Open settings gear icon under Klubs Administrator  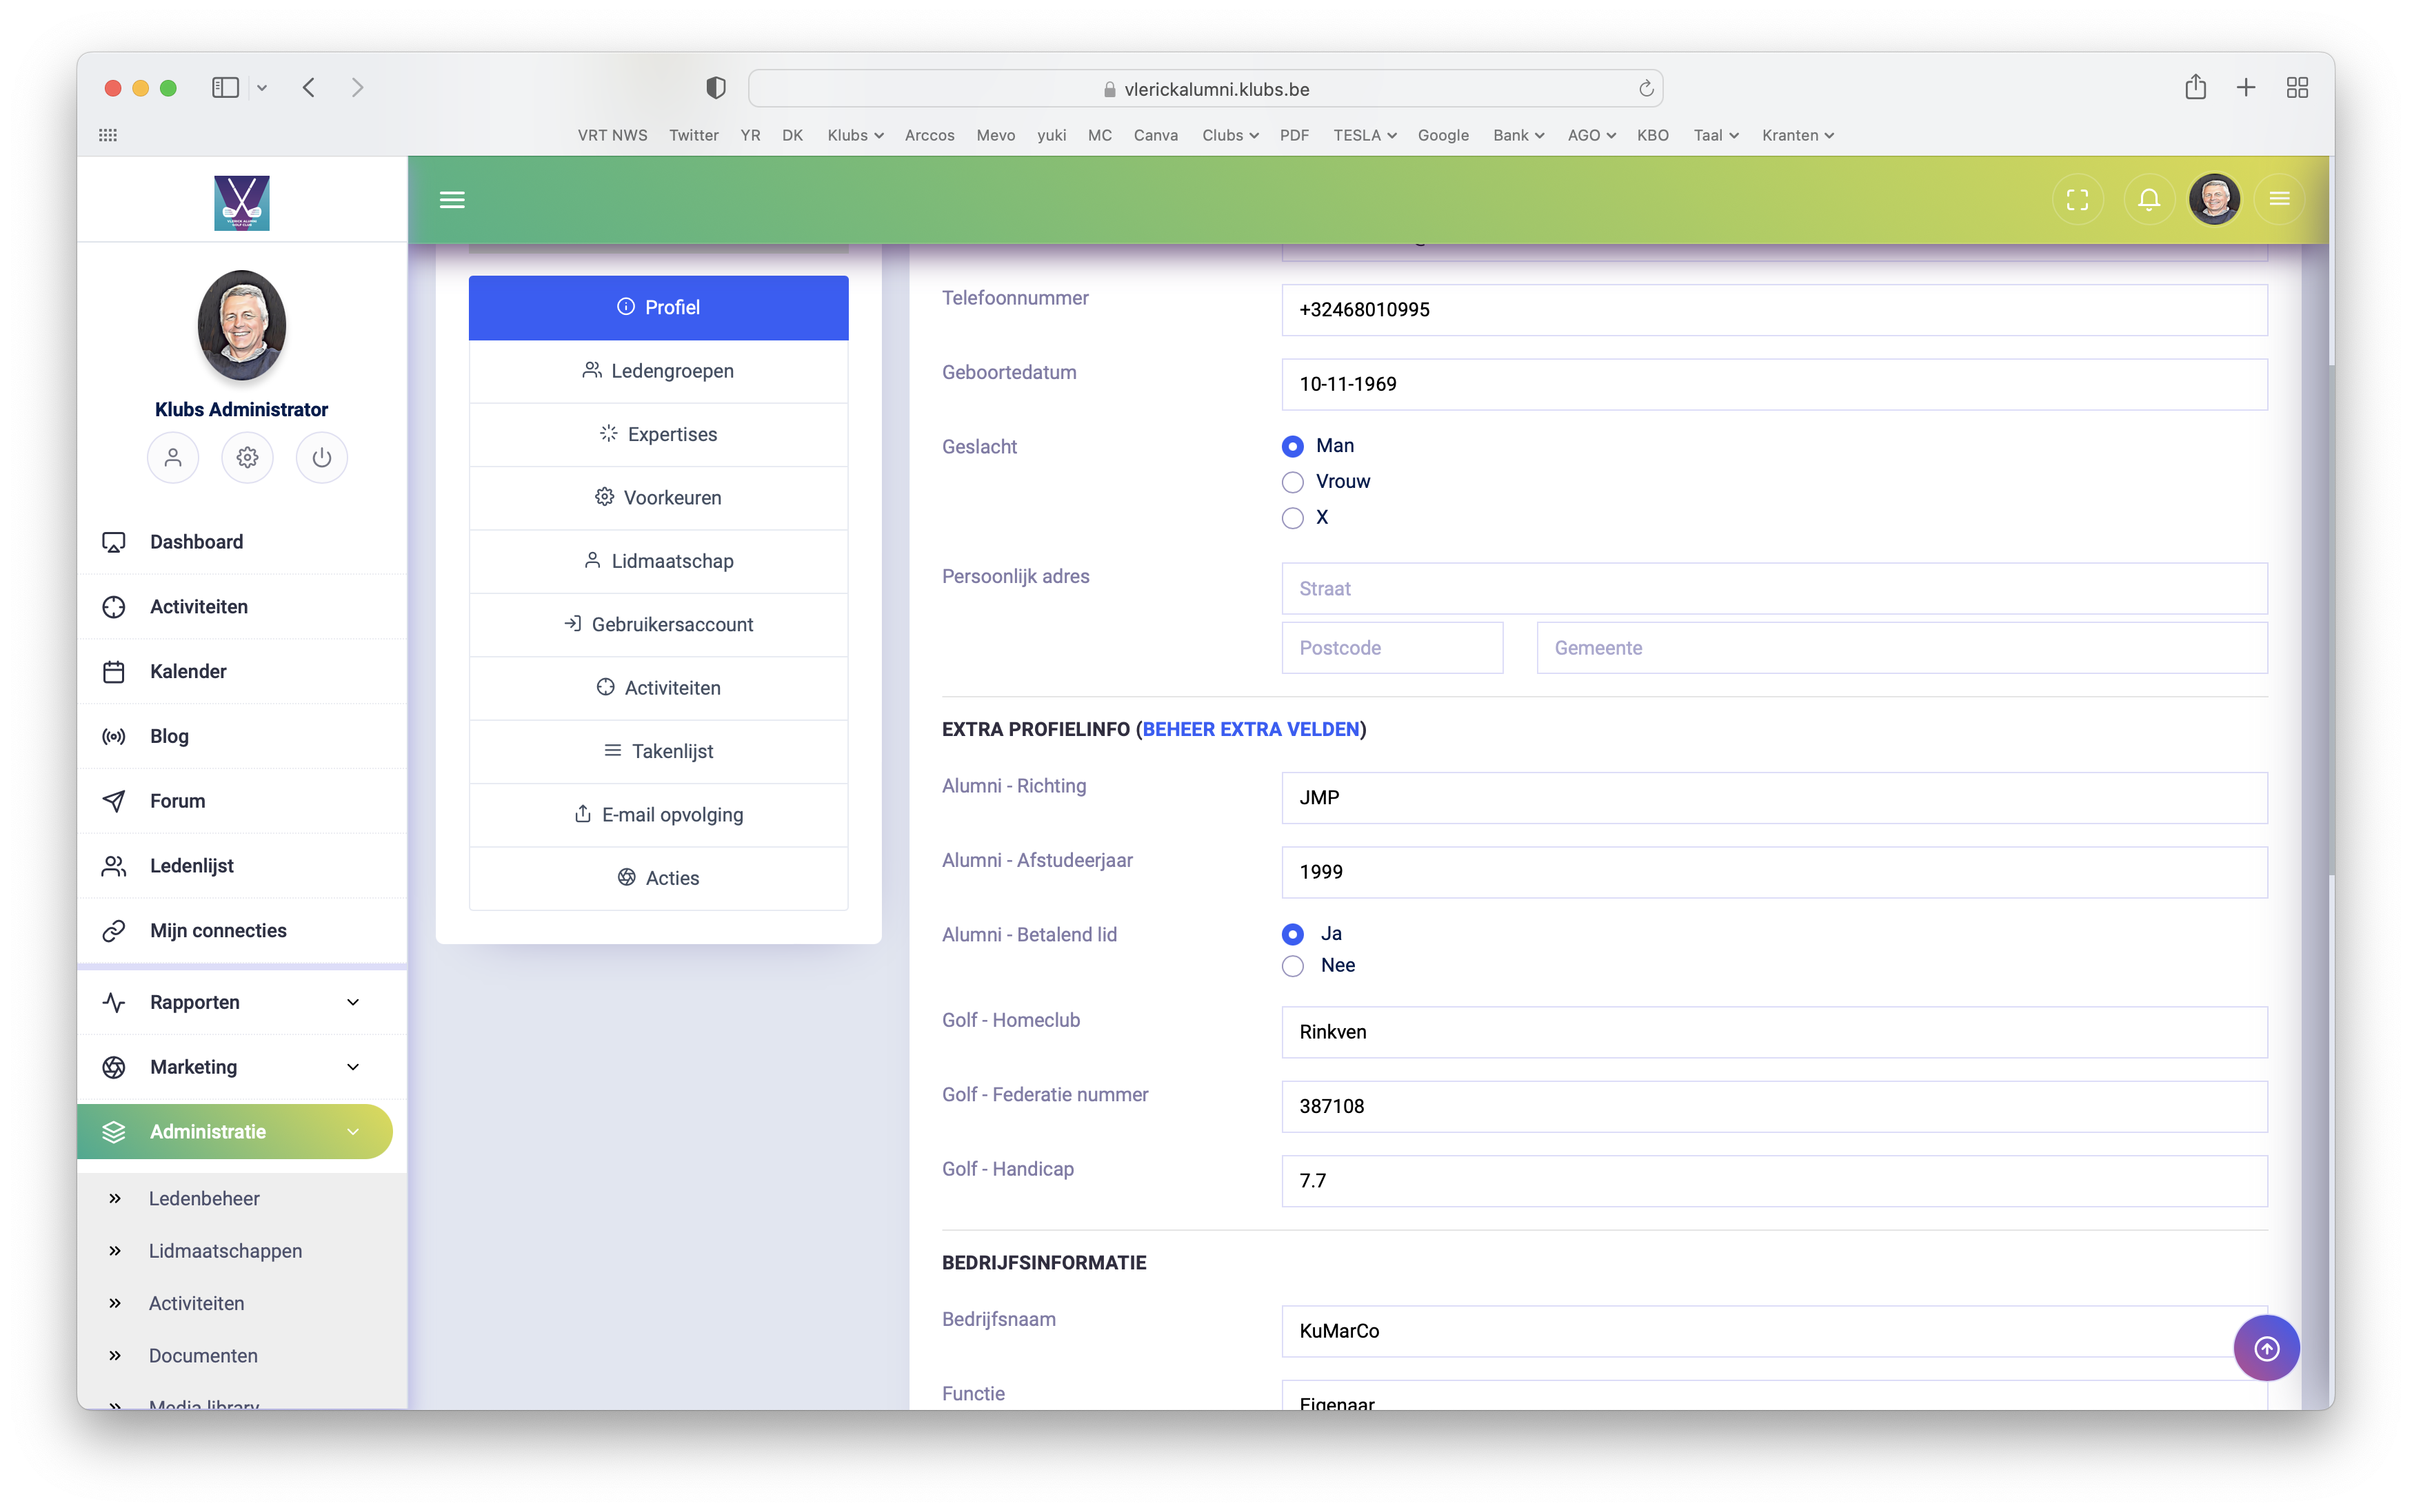247,457
